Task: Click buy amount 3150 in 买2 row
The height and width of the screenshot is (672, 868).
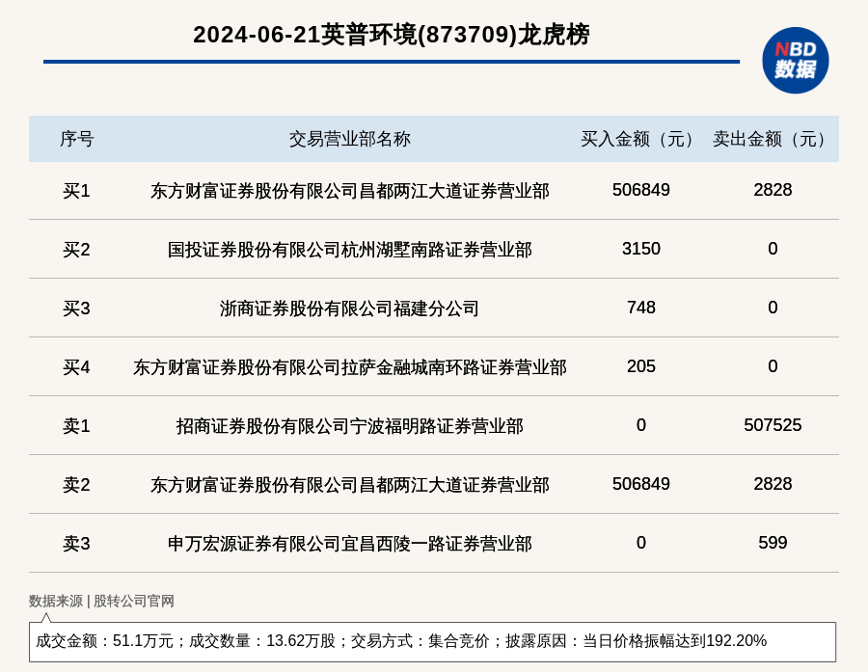Action: pyautogui.click(x=641, y=249)
